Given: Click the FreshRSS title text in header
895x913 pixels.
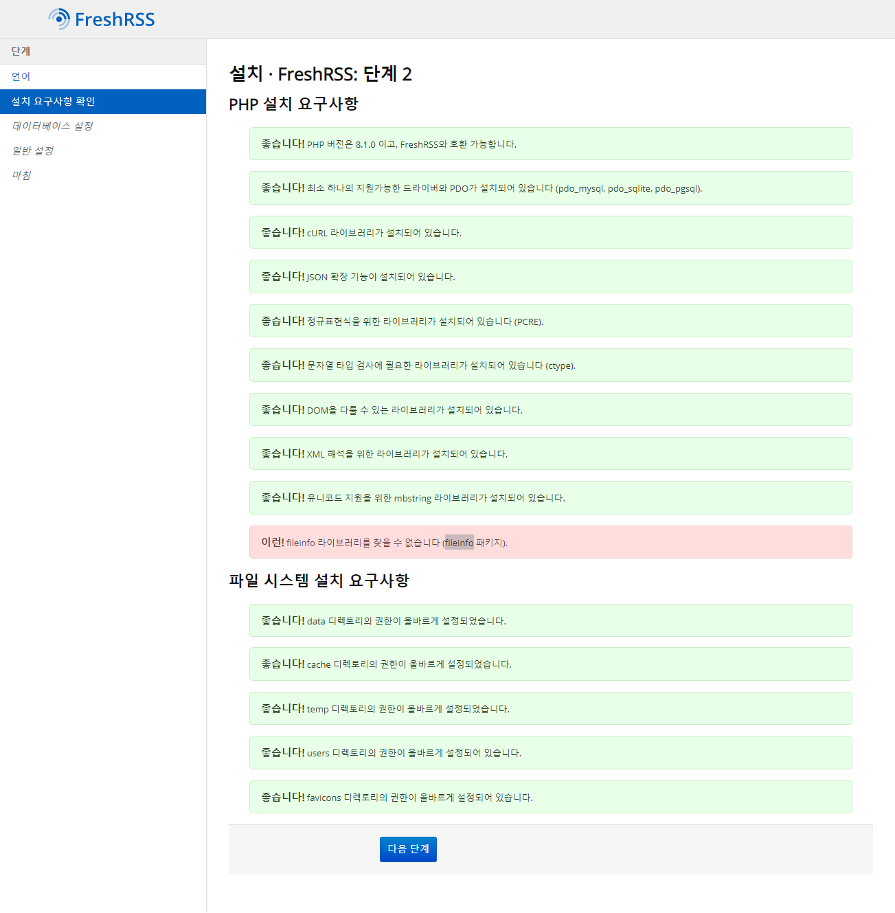Looking at the screenshot, I should [115, 19].
